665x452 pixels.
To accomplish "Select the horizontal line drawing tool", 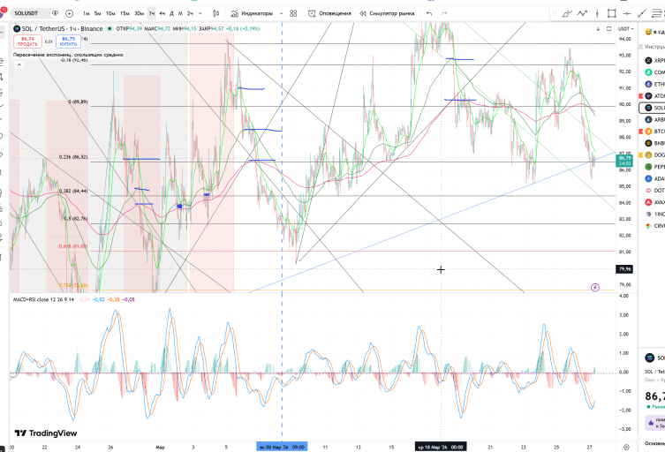I will pyautogui.click(x=627, y=13).
